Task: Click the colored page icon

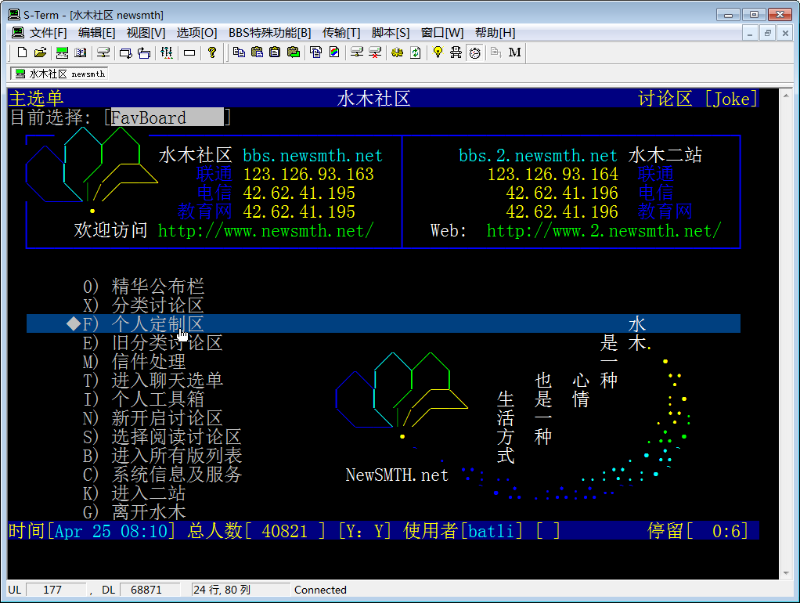Action: (334, 52)
